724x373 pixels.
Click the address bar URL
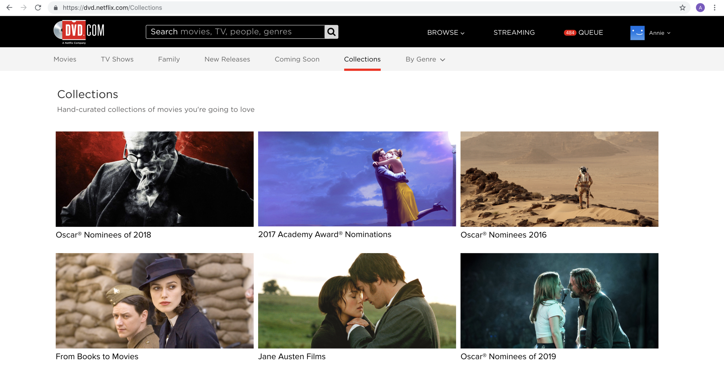(x=112, y=8)
